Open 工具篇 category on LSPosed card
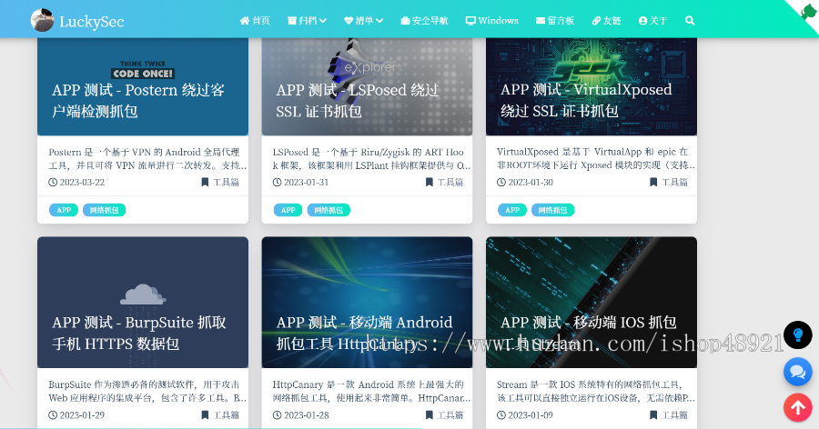The height and width of the screenshot is (429, 819). [444, 182]
